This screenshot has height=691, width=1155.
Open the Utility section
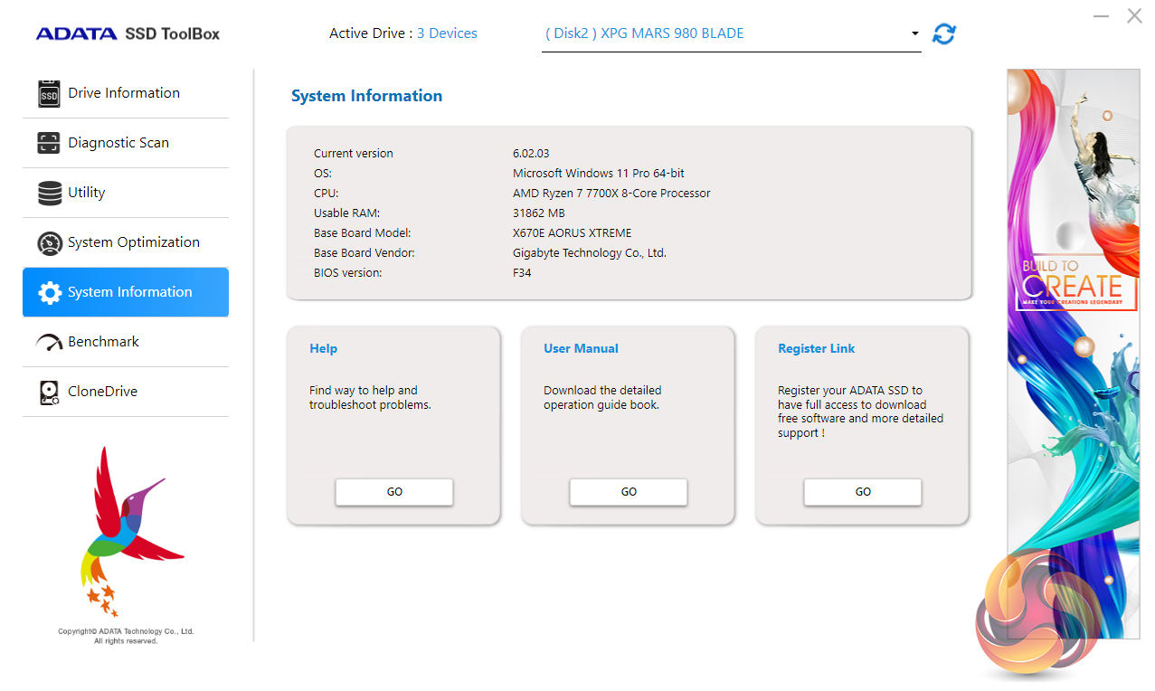point(126,193)
